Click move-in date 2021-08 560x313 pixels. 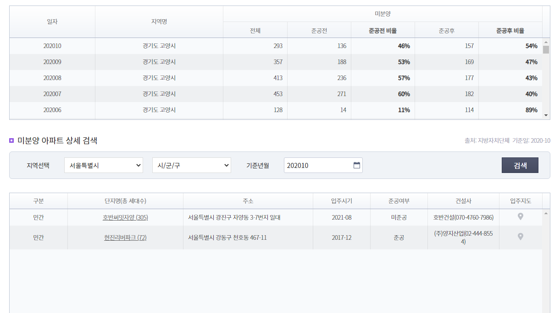tap(342, 218)
